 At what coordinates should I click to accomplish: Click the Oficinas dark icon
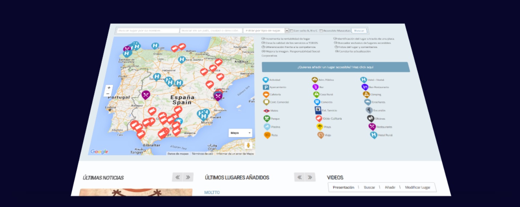371,118
